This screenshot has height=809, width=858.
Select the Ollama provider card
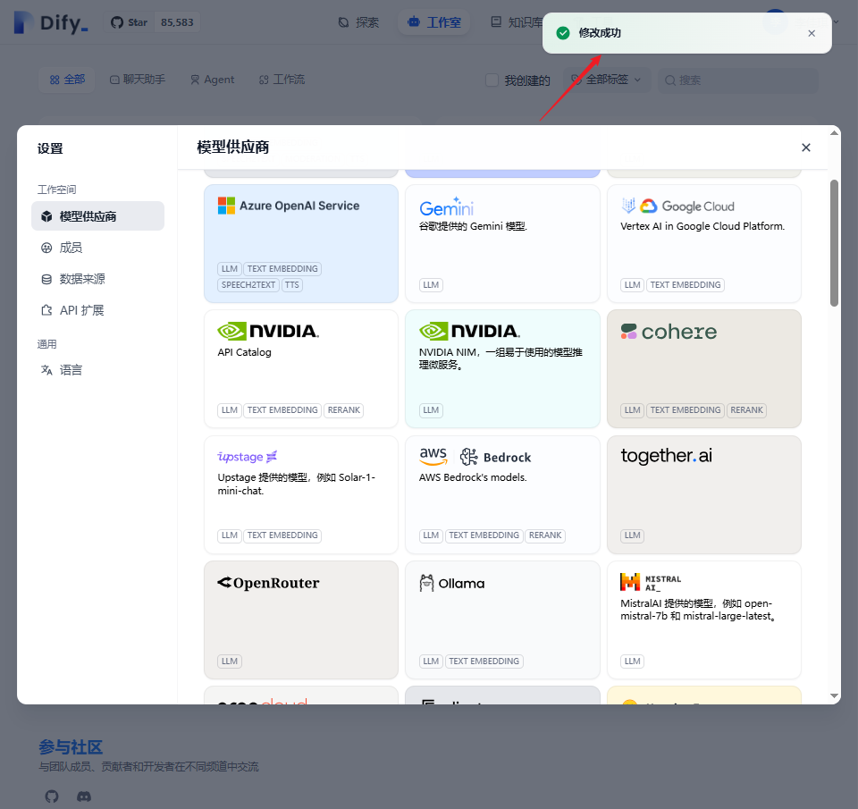point(502,620)
